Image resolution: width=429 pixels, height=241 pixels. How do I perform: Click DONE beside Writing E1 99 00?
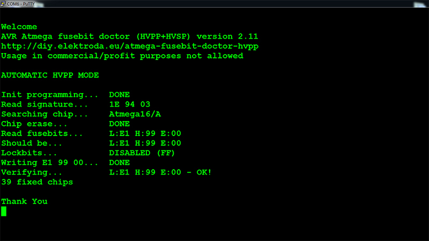click(x=119, y=163)
